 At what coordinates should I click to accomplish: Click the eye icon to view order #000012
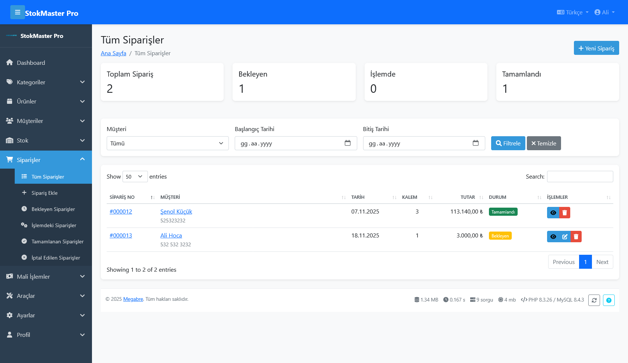coord(553,212)
